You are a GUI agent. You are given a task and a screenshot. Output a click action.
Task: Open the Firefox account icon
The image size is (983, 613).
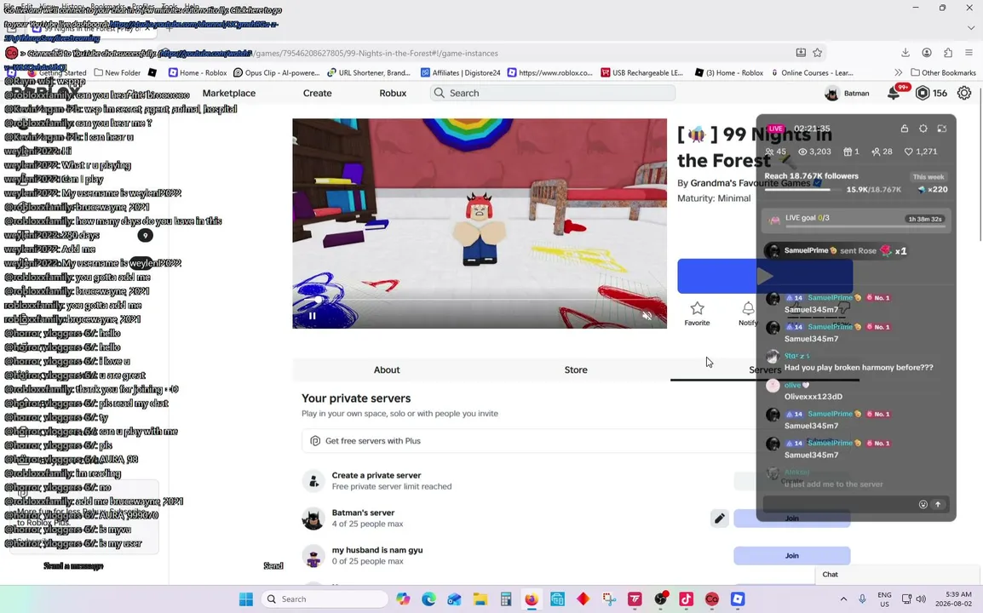[927, 53]
